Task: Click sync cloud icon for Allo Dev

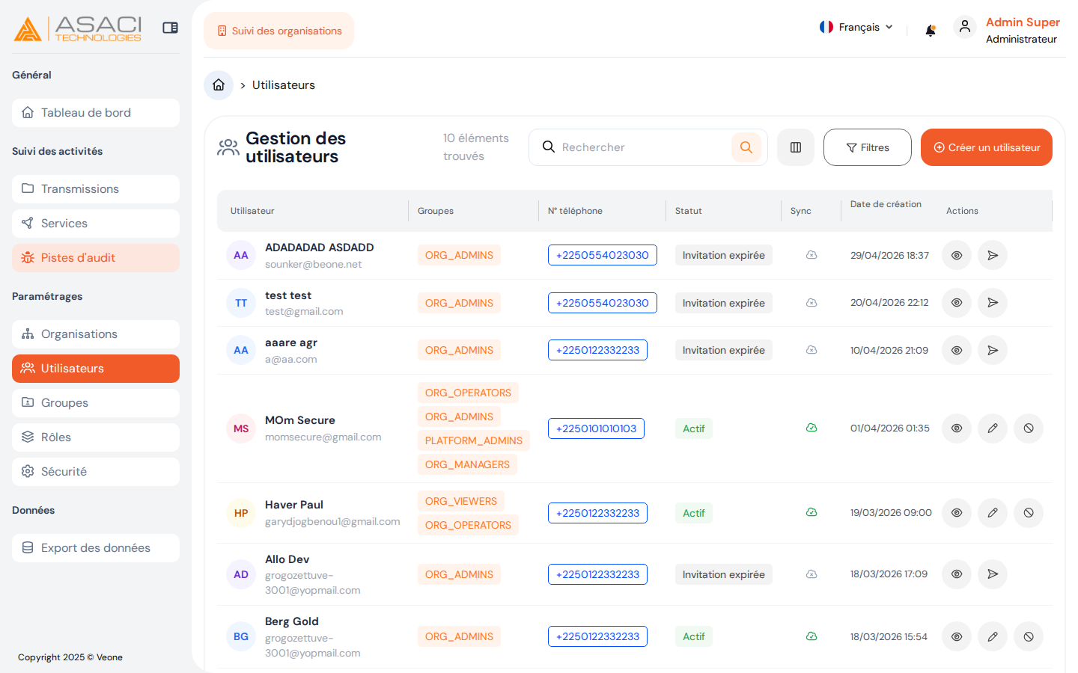Action: coord(811,574)
